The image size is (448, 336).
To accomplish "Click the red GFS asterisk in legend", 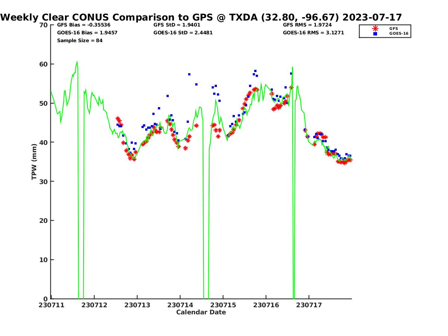I will [x=375, y=28].
